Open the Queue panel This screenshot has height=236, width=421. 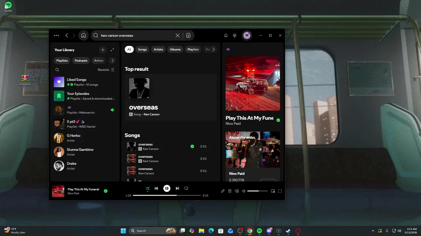pyautogui.click(x=230, y=191)
